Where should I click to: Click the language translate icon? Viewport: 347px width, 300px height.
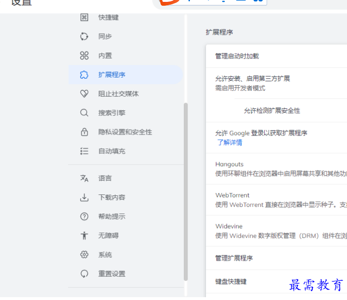tap(84, 178)
